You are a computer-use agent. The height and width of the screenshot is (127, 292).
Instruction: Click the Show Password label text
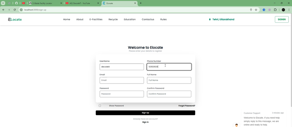tap(116, 106)
